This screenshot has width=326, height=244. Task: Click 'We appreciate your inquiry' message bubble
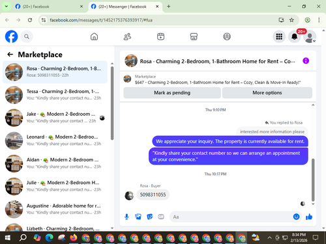[x=230, y=141]
